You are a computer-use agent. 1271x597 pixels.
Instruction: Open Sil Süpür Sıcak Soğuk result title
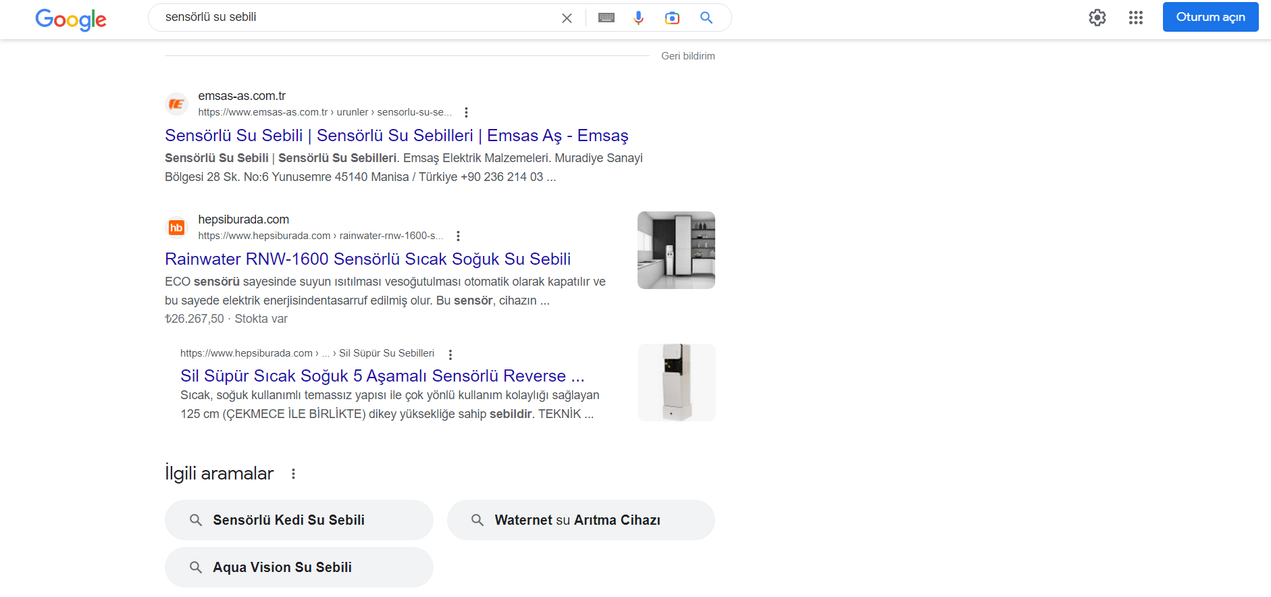tap(382, 376)
